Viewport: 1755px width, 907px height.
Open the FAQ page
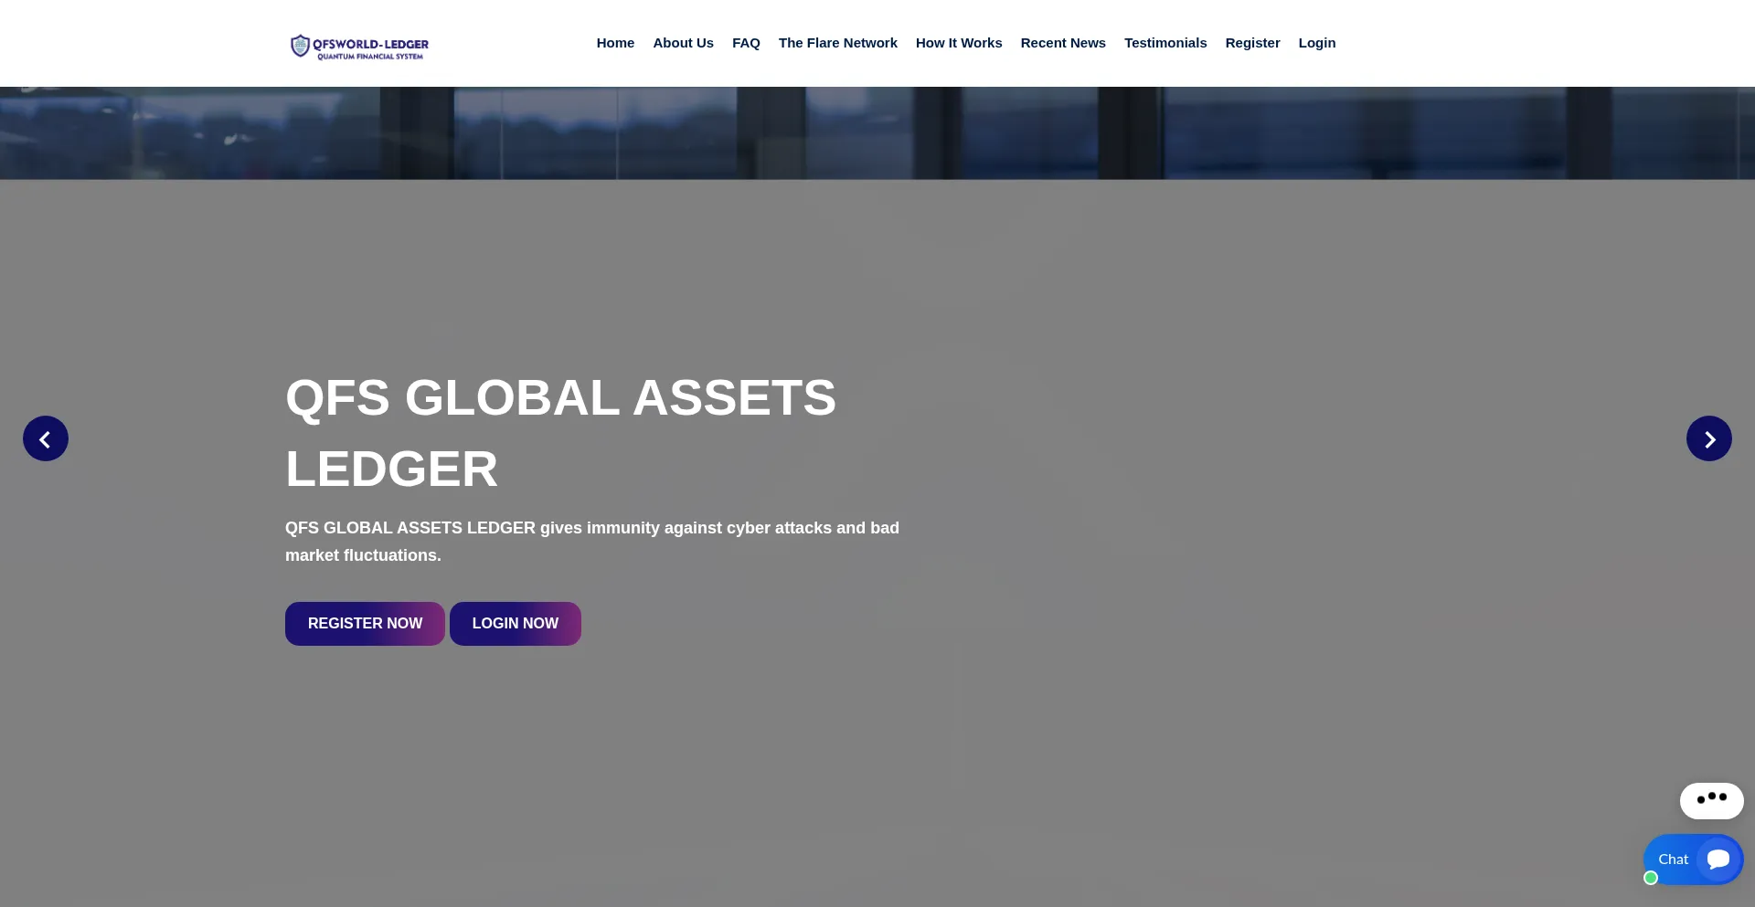pyautogui.click(x=746, y=42)
